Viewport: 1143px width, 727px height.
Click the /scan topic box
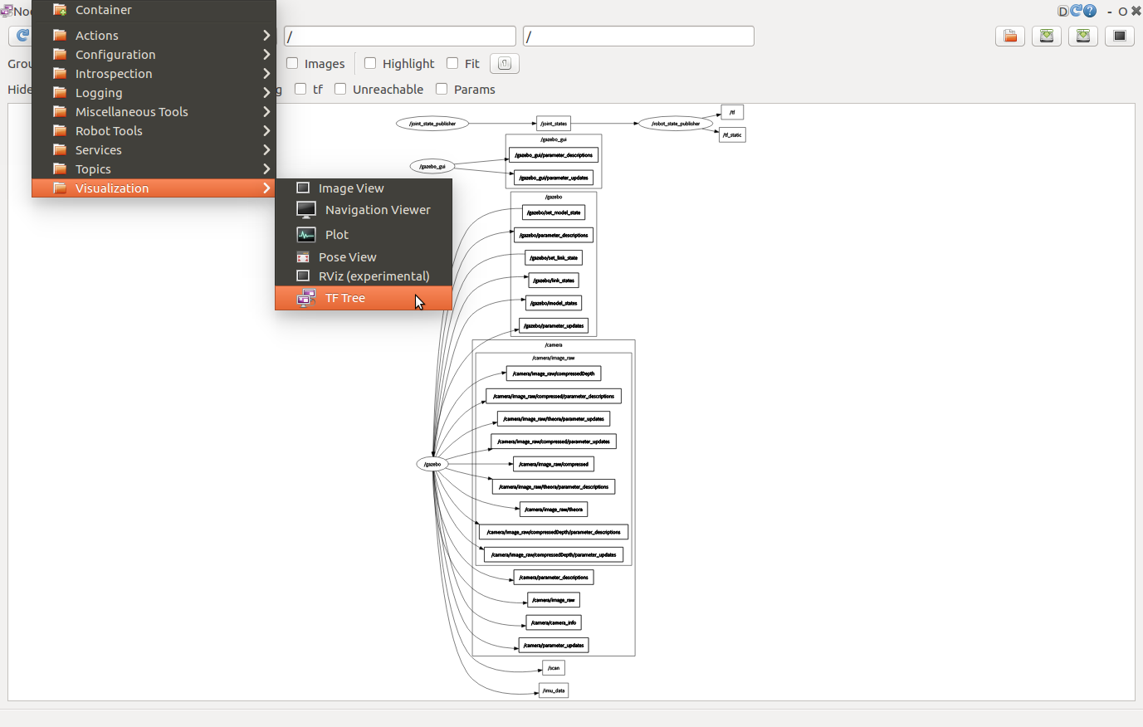coord(554,667)
